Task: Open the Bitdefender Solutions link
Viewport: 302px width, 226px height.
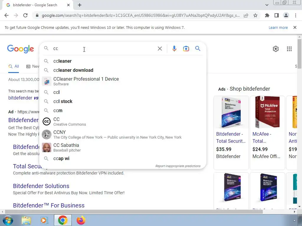Action: click(x=41, y=186)
